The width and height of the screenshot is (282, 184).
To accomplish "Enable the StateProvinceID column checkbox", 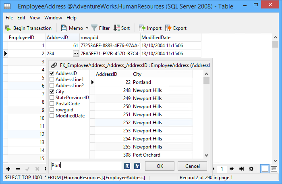I will click(x=52, y=98).
